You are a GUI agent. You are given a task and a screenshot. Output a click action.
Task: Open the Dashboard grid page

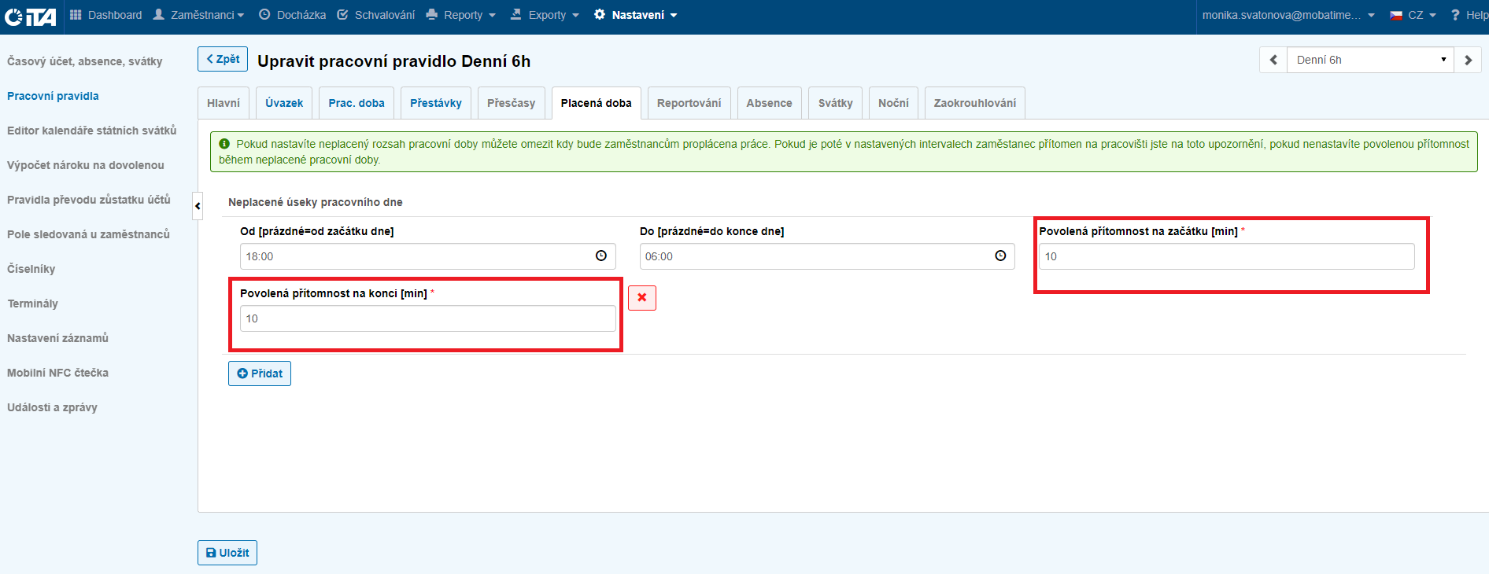point(106,15)
